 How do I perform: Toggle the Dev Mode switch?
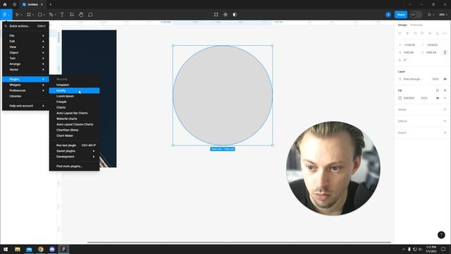pos(416,14)
